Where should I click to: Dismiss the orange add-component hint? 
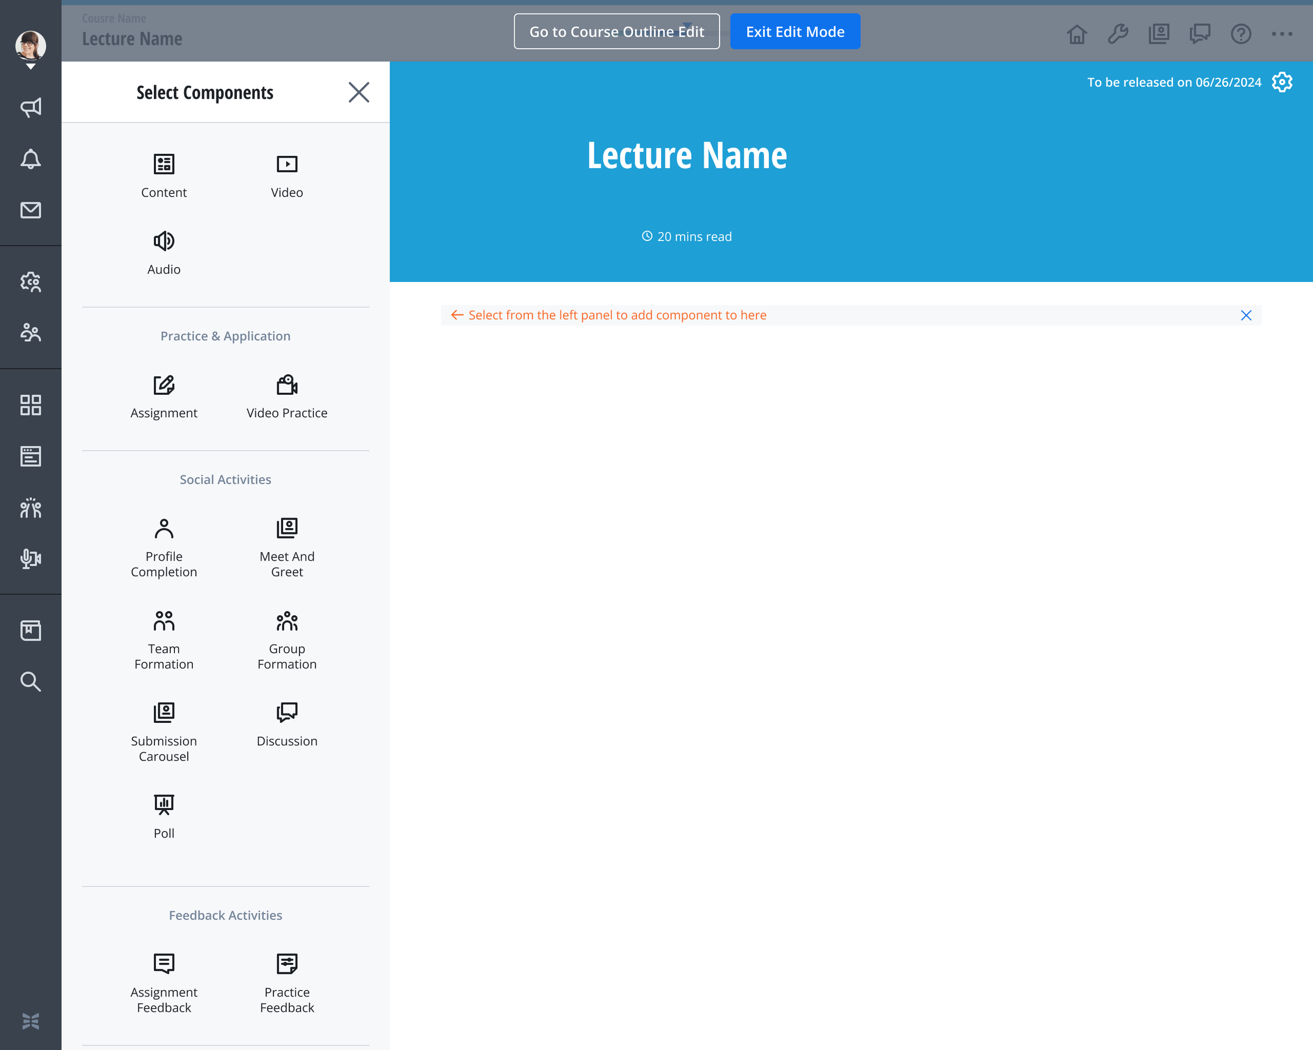point(1246,316)
